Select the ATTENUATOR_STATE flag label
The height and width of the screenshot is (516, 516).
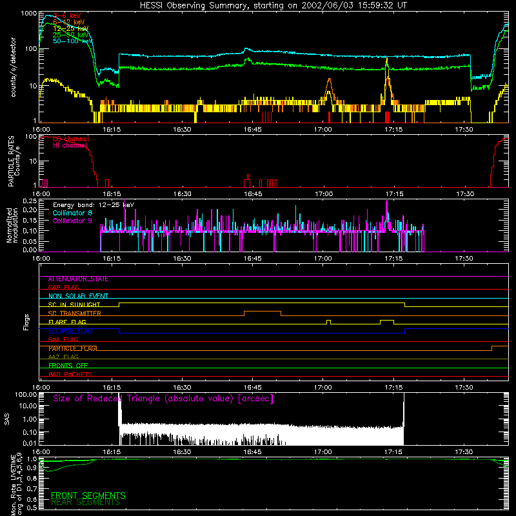pyautogui.click(x=78, y=279)
